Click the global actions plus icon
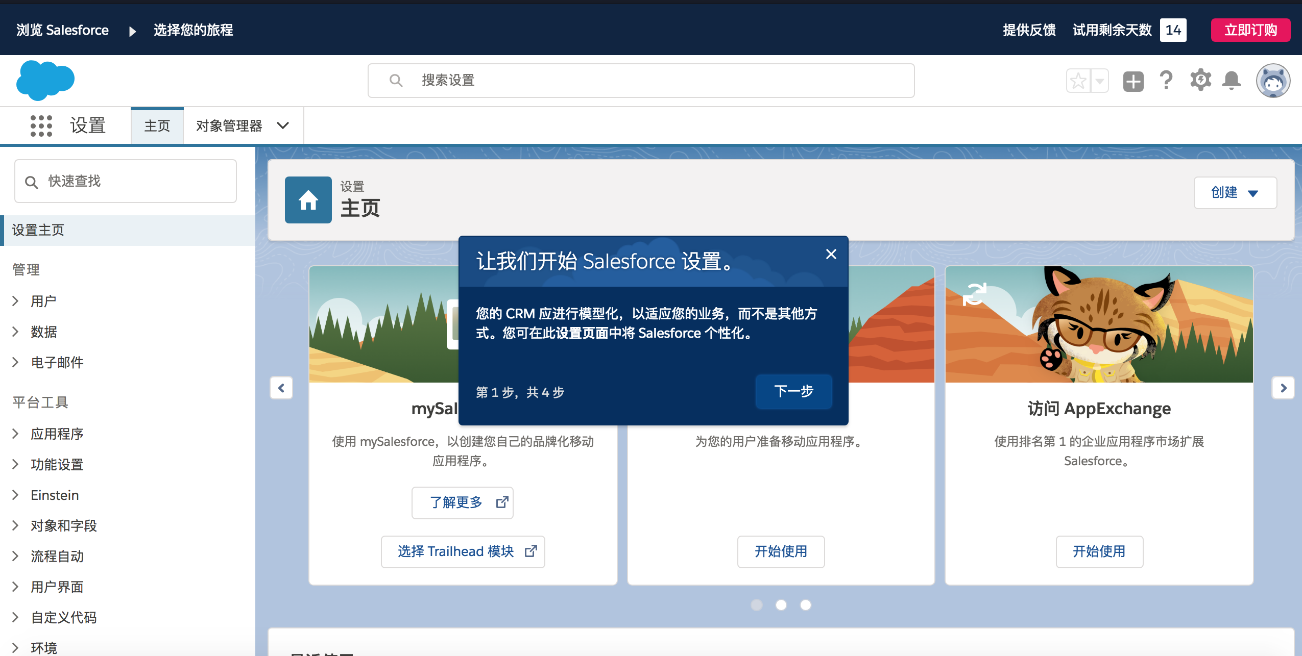The height and width of the screenshot is (656, 1302). pos(1133,81)
